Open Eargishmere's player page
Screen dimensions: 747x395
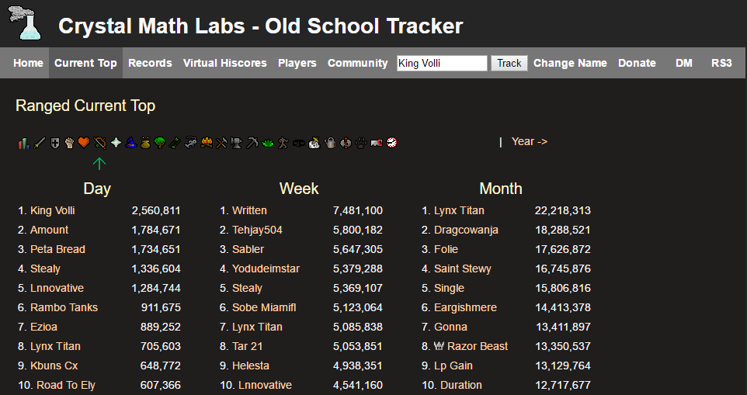tap(465, 307)
